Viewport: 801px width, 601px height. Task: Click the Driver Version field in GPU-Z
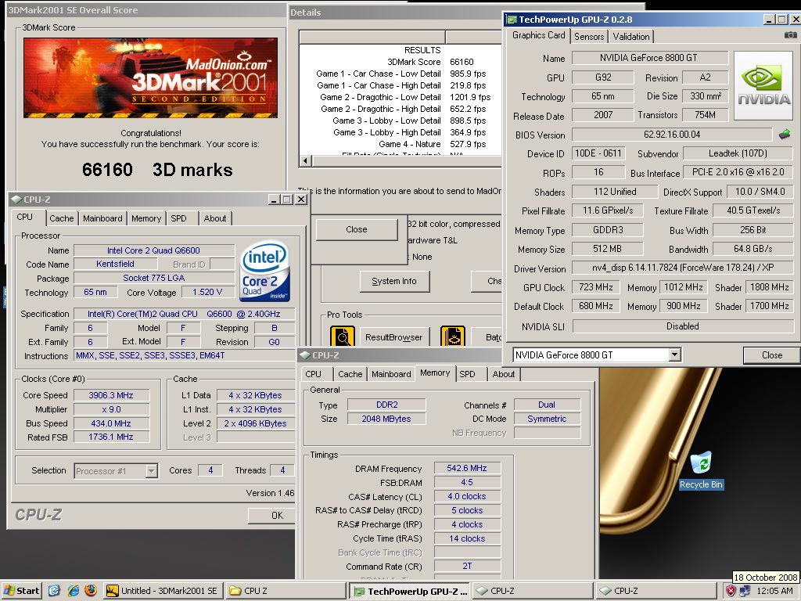pyautogui.click(x=682, y=268)
